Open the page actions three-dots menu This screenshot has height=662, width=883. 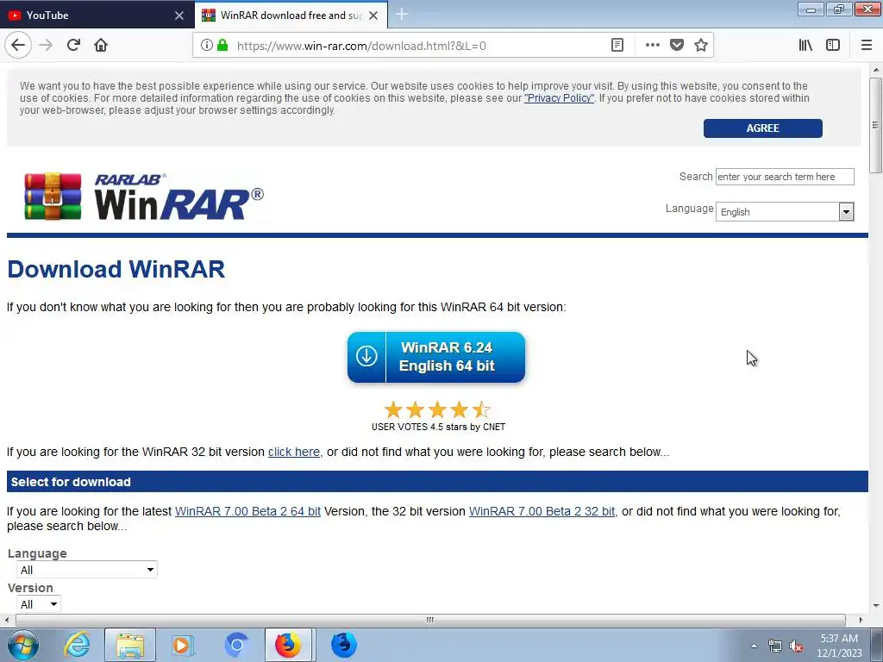[652, 45]
